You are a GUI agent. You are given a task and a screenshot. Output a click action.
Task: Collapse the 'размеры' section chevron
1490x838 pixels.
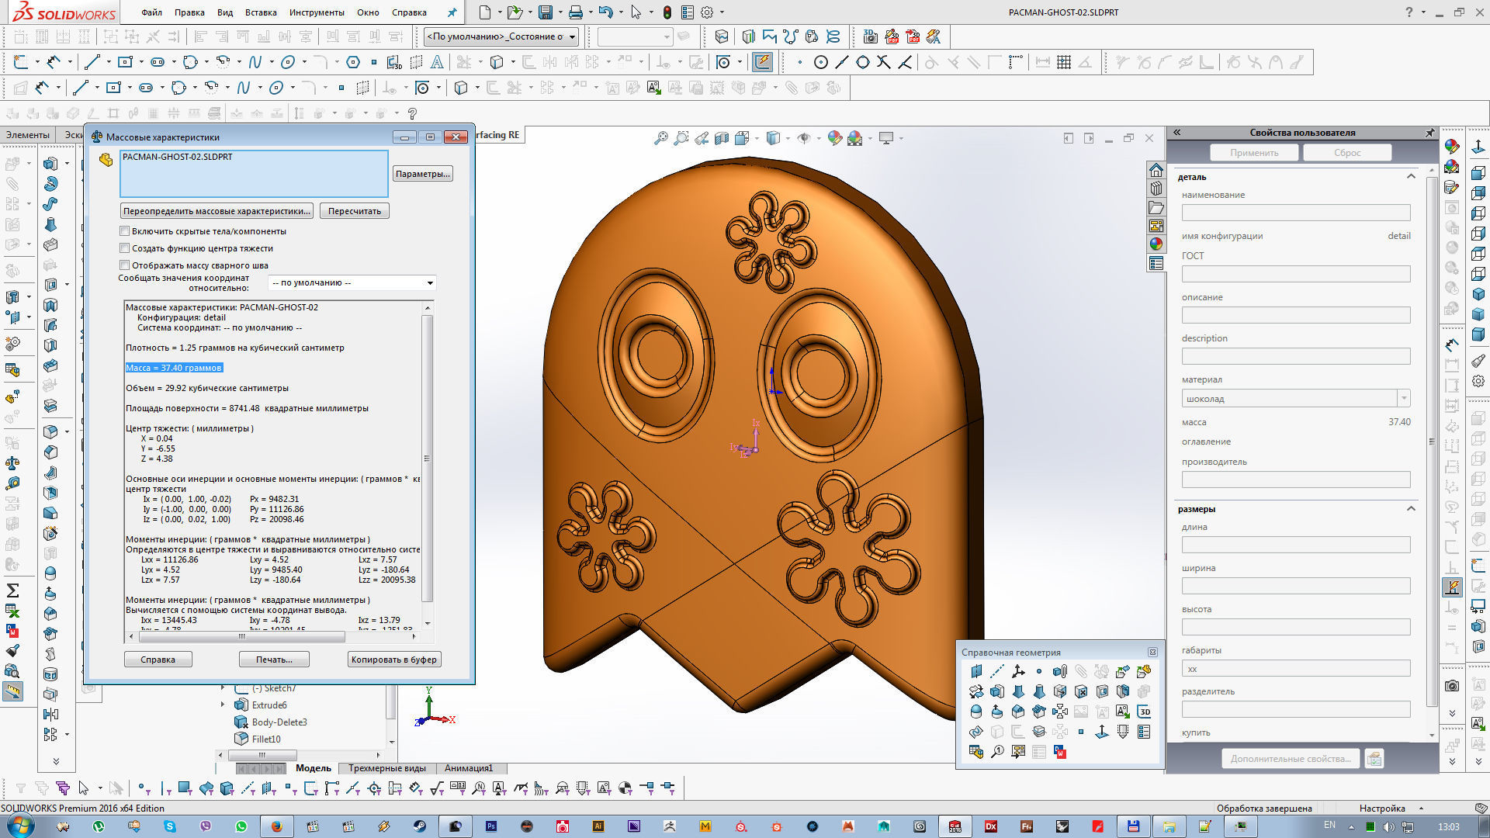pyautogui.click(x=1411, y=509)
